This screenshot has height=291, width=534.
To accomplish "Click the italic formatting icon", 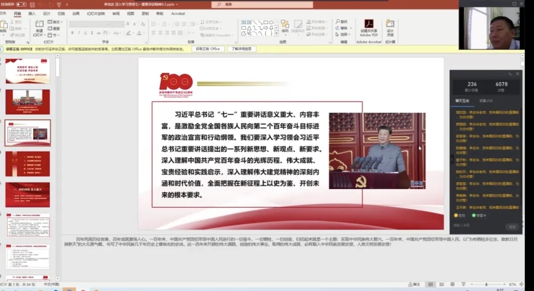I will coord(79,33).
